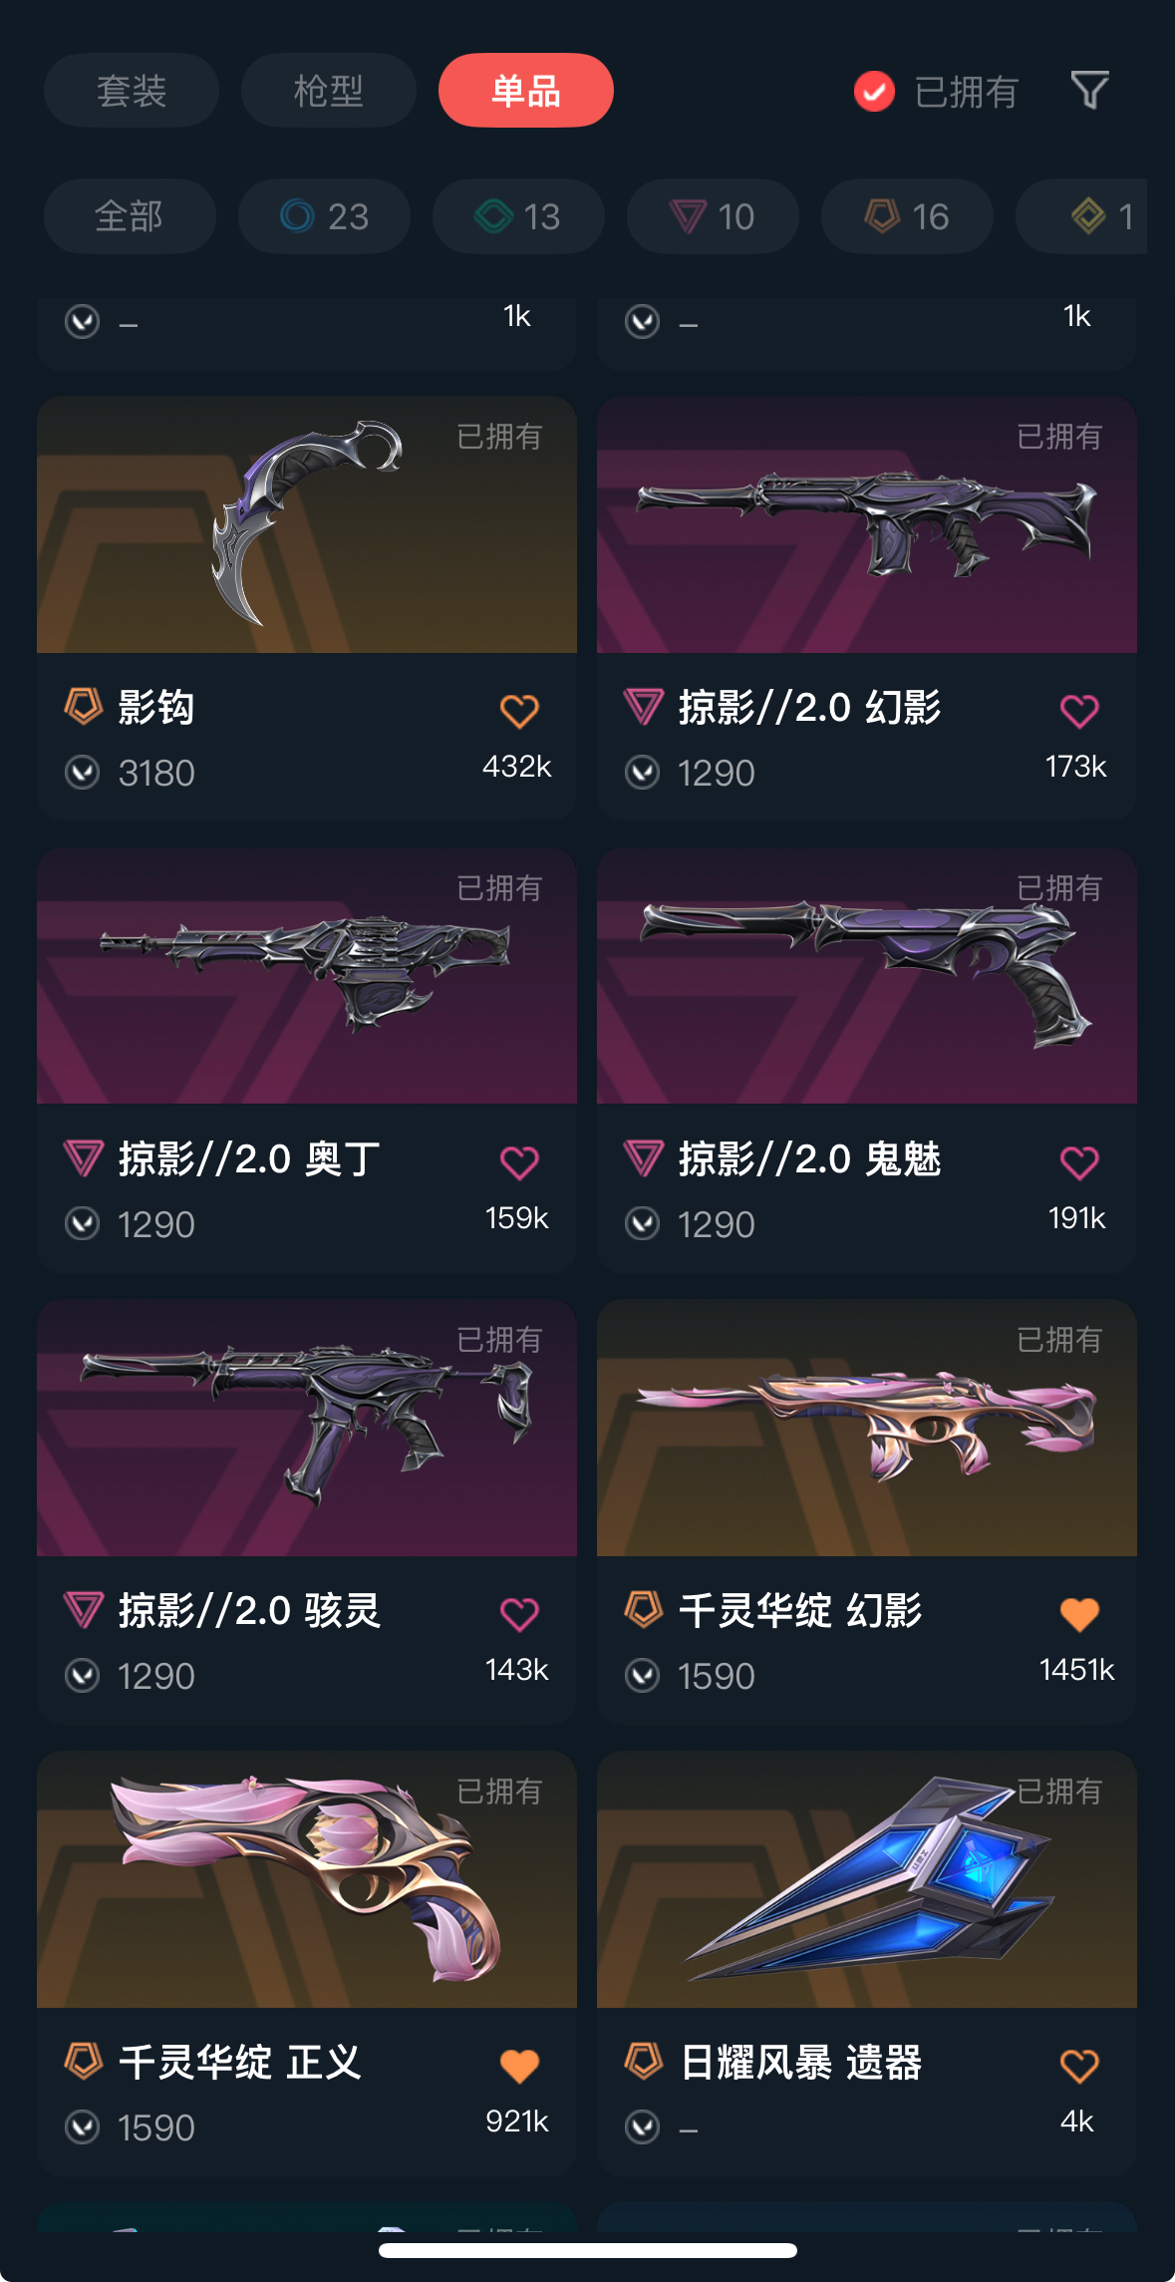1175x2282 pixels.
Task: Filter by pink triangle tier with 10 items
Action: coord(713,216)
